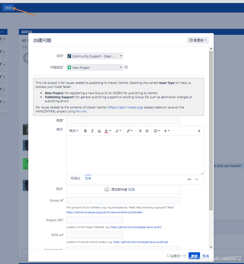Click the help question-mark icon beside issue type

[x=126, y=67]
